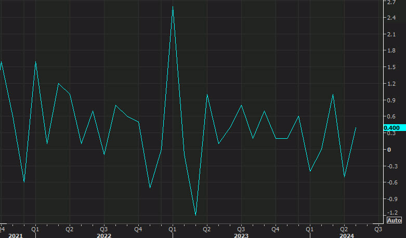
Task: Select the 2023 year label
Action: 241,235
